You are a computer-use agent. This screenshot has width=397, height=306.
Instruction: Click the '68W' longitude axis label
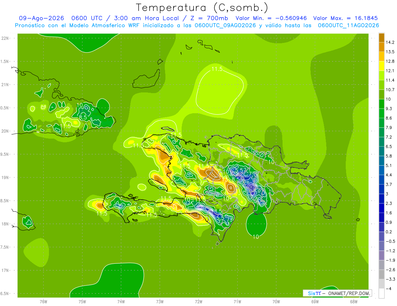(354, 302)
